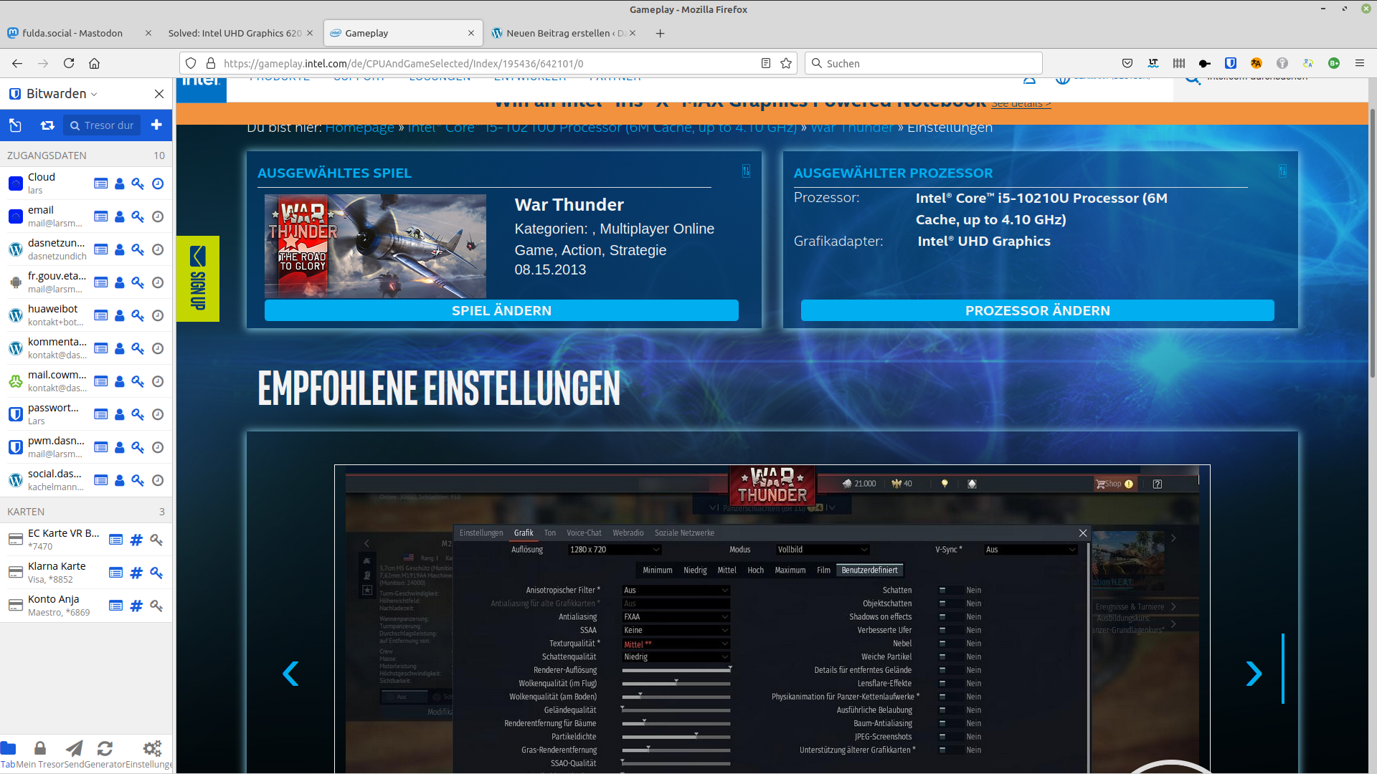The height and width of the screenshot is (774, 1377).
Task: Copy password of the huaweibot login
Action: [138, 315]
